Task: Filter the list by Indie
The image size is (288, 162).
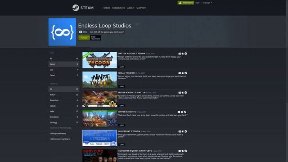Action: (x=64, y=111)
